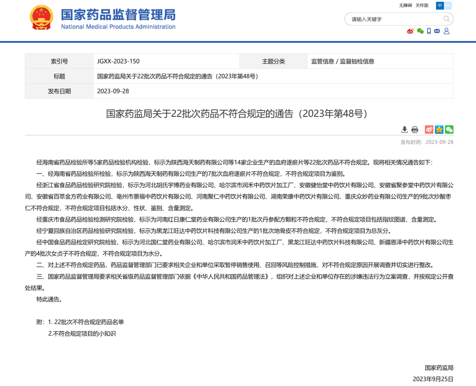This screenshot has height=386, width=476.
Task: Click National Medical Products Administration subtitle
Action: coord(119,27)
